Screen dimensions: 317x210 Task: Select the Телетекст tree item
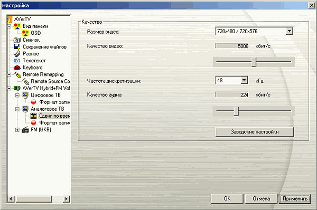(x=34, y=61)
